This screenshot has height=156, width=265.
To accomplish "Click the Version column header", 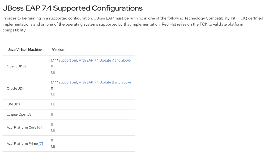I will coord(58,49).
